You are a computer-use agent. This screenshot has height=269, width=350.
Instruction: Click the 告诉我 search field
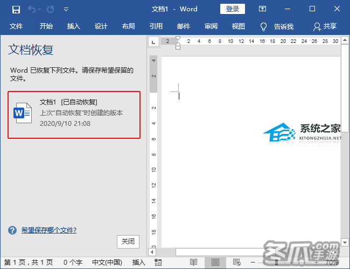point(283,26)
